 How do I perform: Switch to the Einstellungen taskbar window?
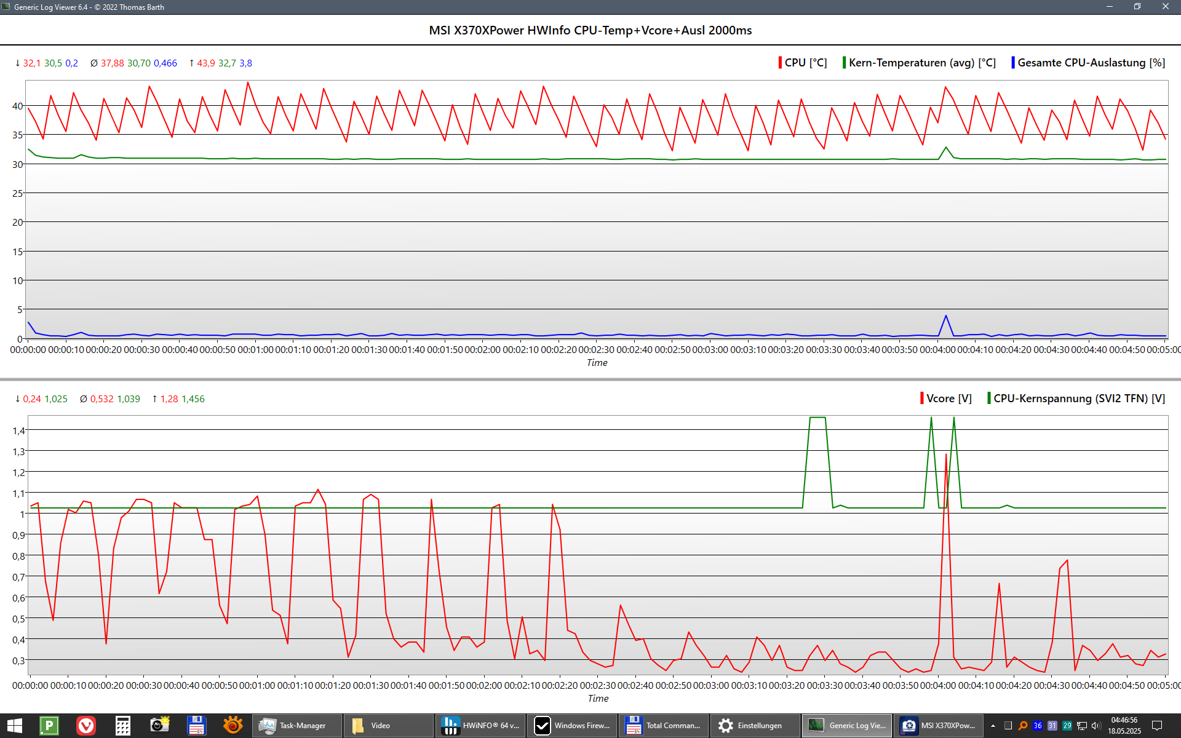pyautogui.click(x=755, y=726)
